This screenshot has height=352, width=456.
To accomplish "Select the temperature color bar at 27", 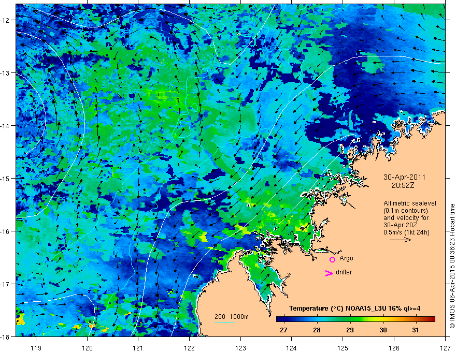I will pyautogui.click(x=283, y=319).
